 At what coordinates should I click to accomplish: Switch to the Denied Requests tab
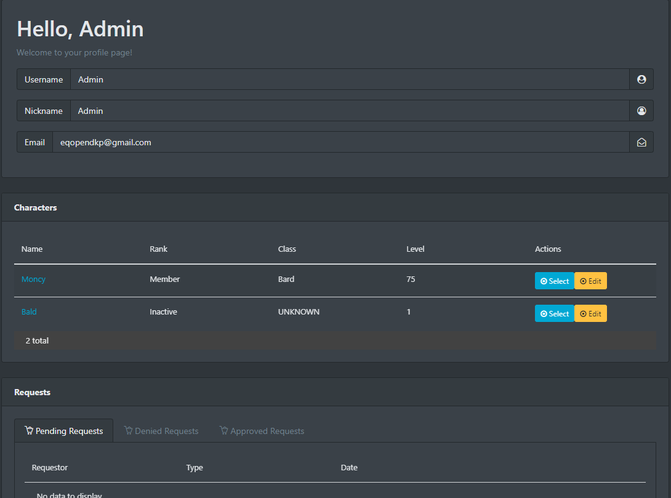[161, 431]
